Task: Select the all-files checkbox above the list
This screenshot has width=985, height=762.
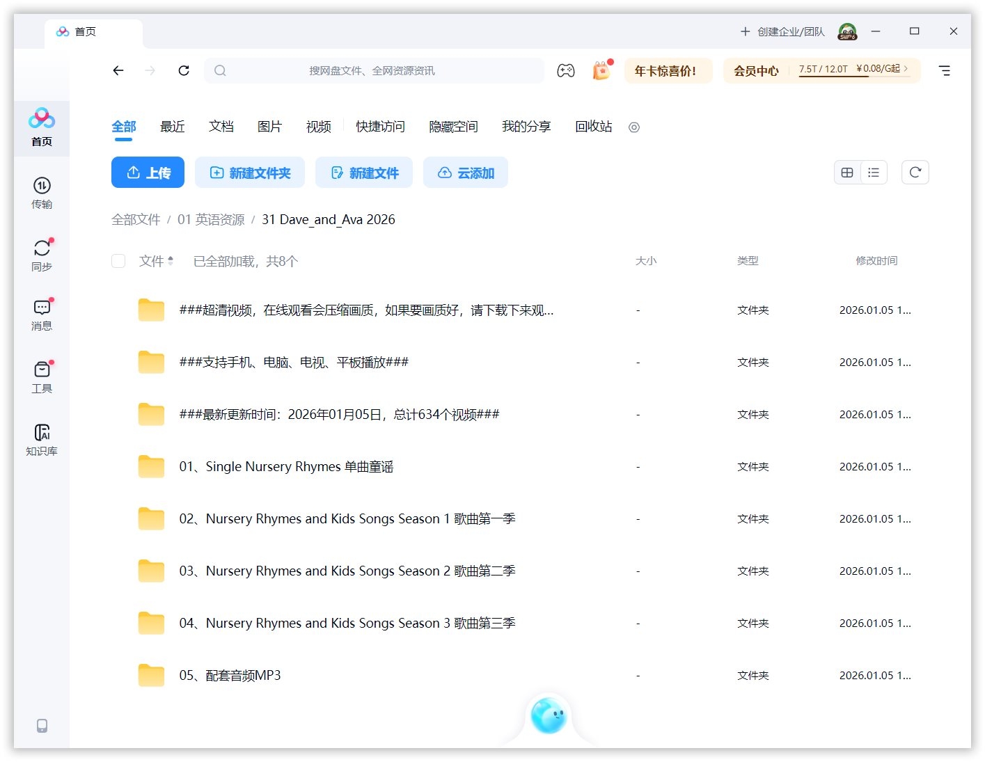Action: 118,261
